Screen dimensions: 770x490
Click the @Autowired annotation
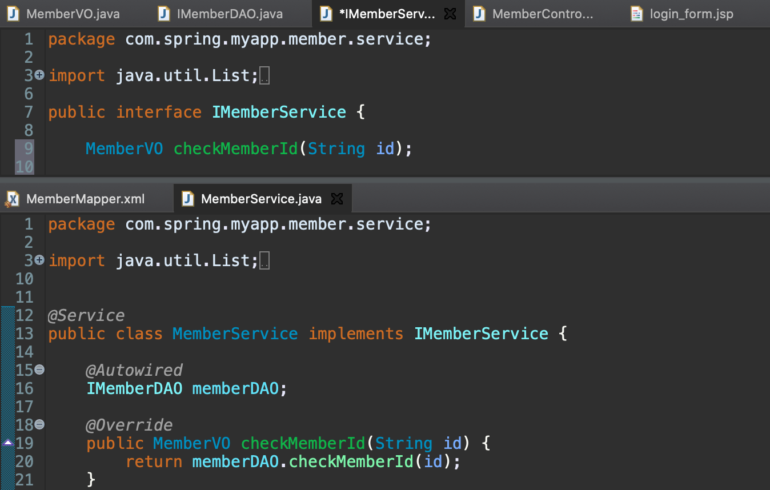click(134, 370)
